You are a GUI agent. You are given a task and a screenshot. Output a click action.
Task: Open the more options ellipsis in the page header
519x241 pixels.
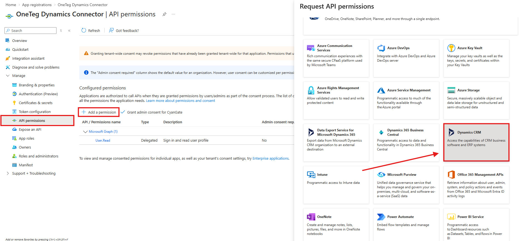pos(173,14)
